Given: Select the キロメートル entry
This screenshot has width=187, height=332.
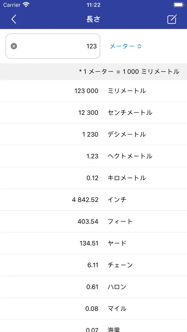Looking at the screenshot, I should click(x=93, y=178).
